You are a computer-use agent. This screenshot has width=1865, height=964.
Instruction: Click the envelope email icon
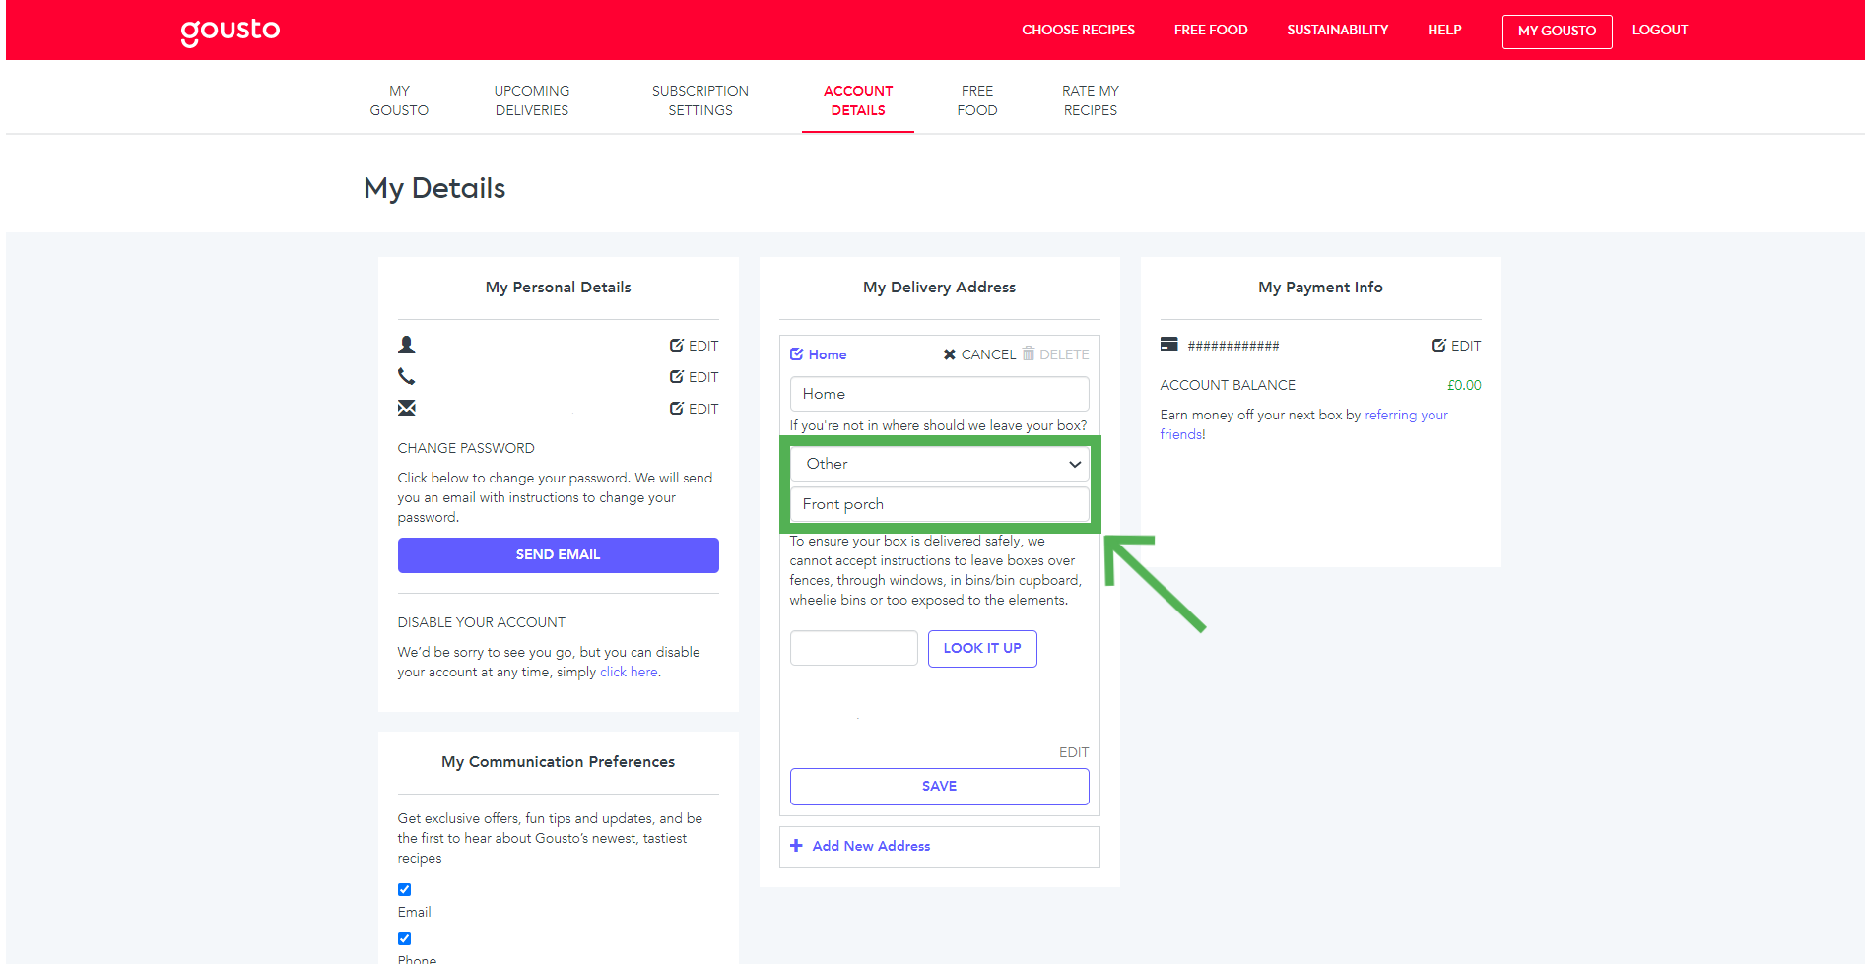point(406,408)
